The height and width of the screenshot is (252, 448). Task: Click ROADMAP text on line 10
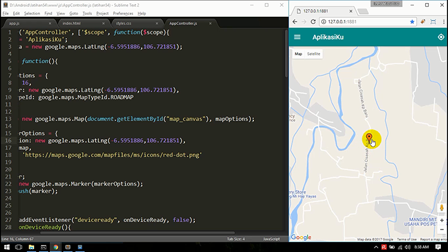(x=122, y=97)
